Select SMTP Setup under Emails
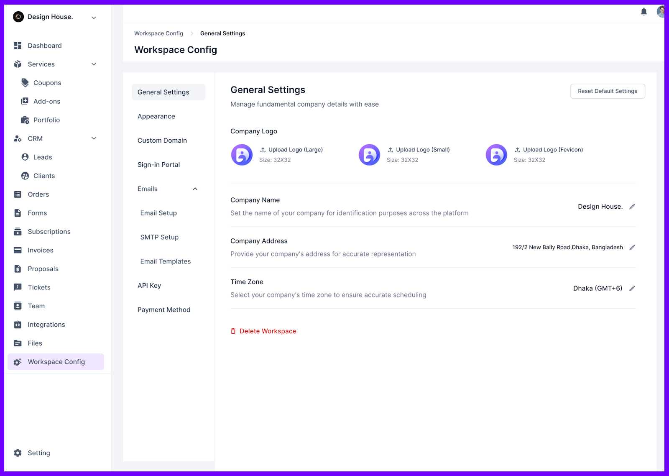The image size is (669, 476). [x=159, y=237]
